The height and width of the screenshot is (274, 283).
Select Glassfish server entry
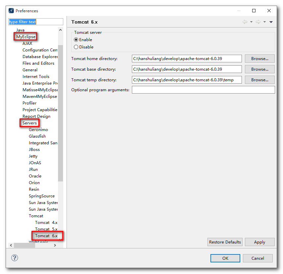pos(37,136)
